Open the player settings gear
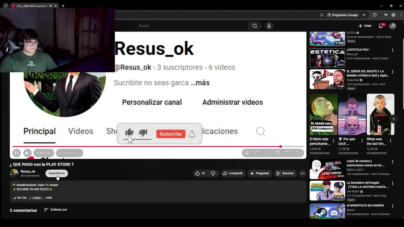The width and height of the screenshot is (404, 227). [x=268, y=153]
